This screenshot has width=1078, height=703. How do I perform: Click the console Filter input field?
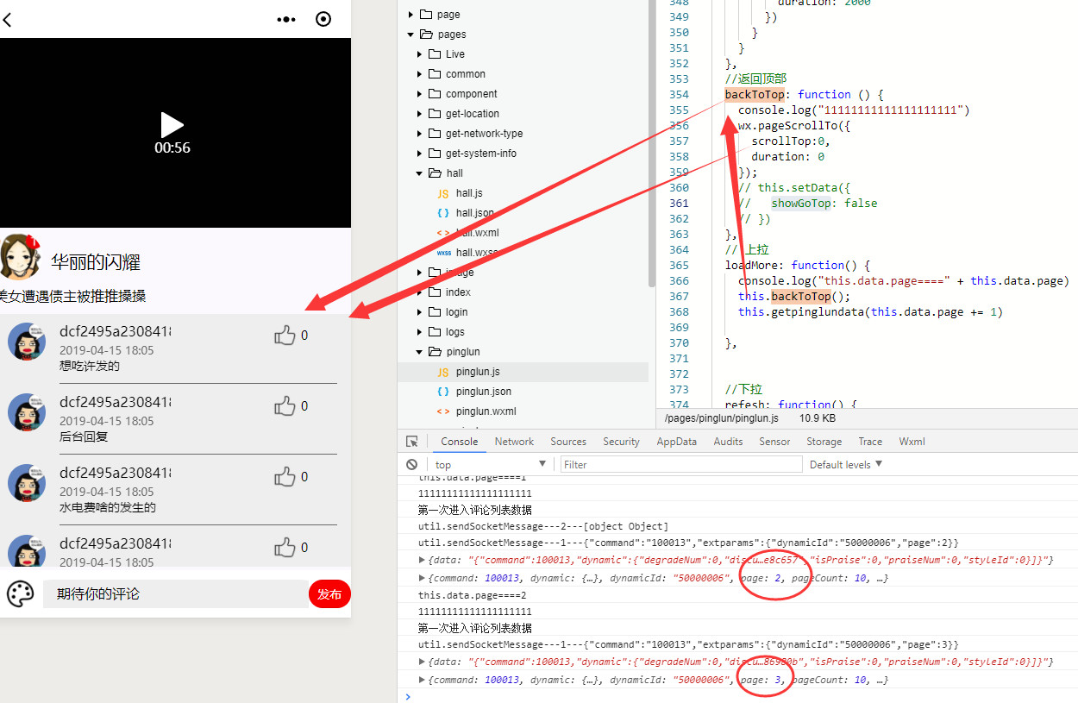pyautogui.click(x=677, y=464)
